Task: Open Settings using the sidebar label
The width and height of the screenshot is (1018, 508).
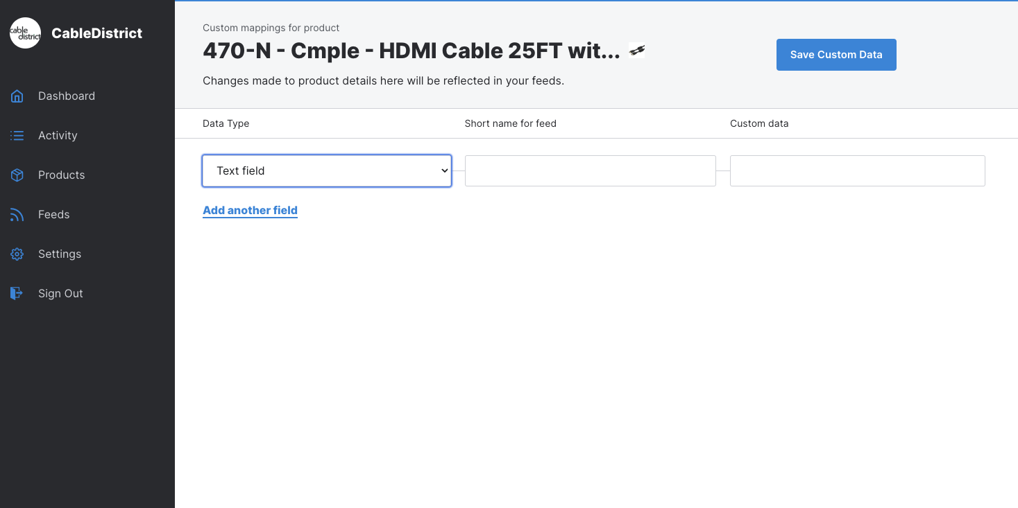Action: [x=60, y=254]
